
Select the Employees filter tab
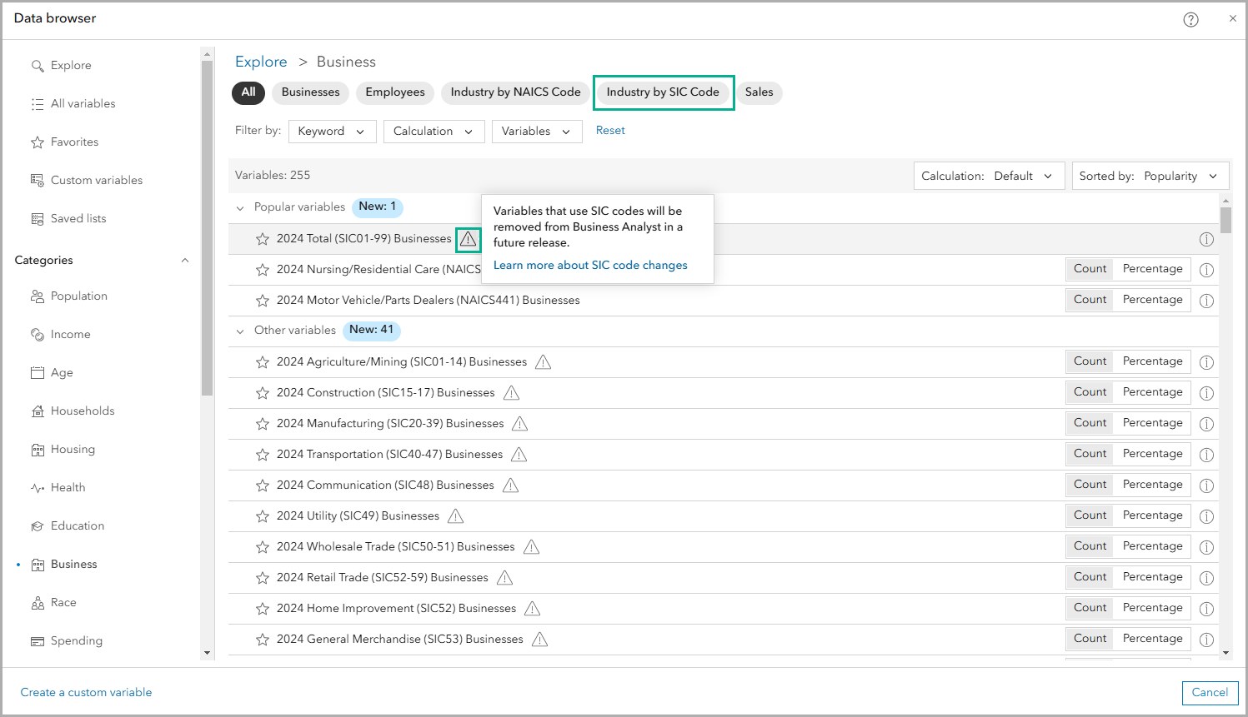coord(394,92)
